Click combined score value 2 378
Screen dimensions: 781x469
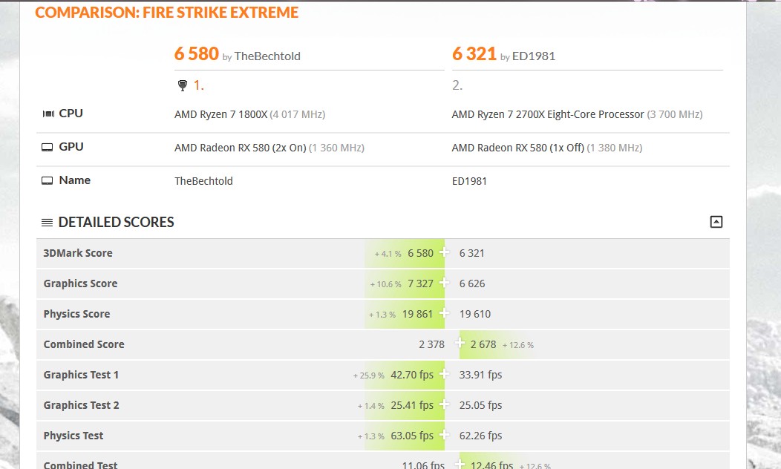pyautogui.click(x=431, y=344)
